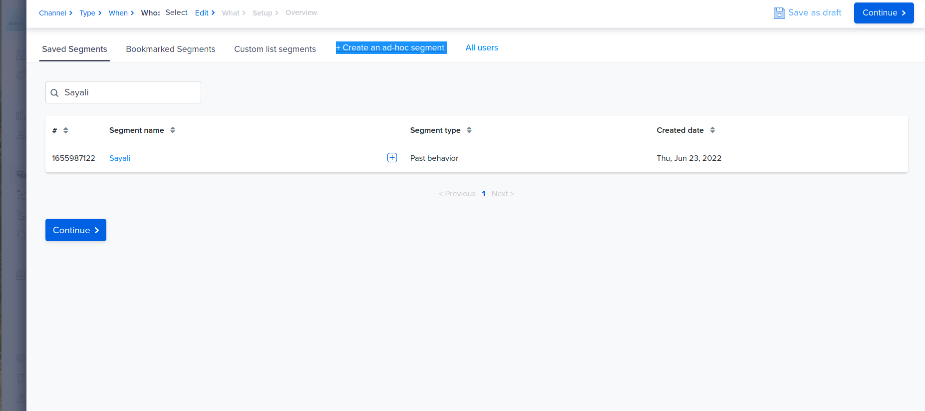Sort the table by # column
Image resolution: width=925 pixels, height=411 pixels.
(65, 130)
